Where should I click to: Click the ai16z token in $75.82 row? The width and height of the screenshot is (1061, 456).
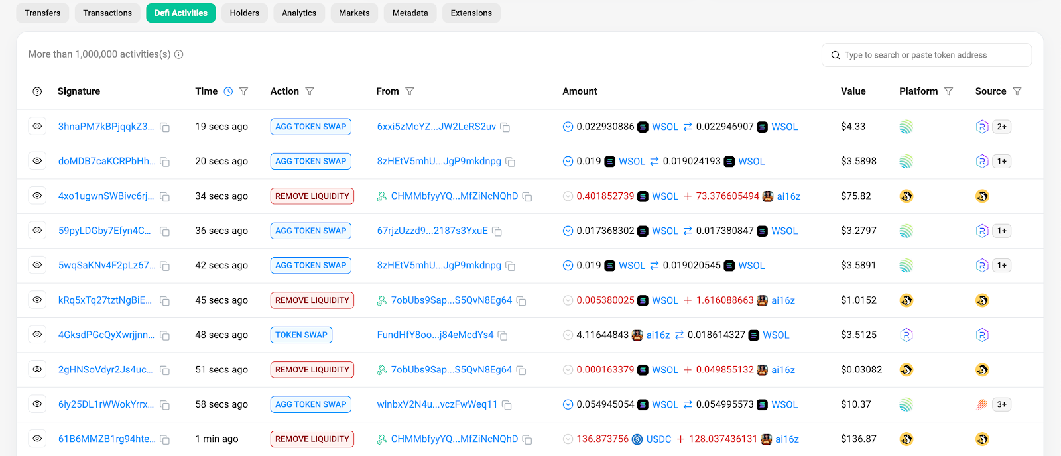(x=788, y=196)
